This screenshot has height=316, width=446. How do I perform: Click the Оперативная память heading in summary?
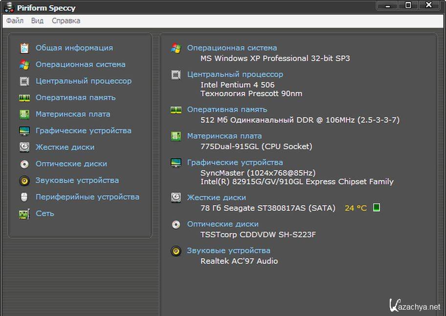[x=227, y=110]
